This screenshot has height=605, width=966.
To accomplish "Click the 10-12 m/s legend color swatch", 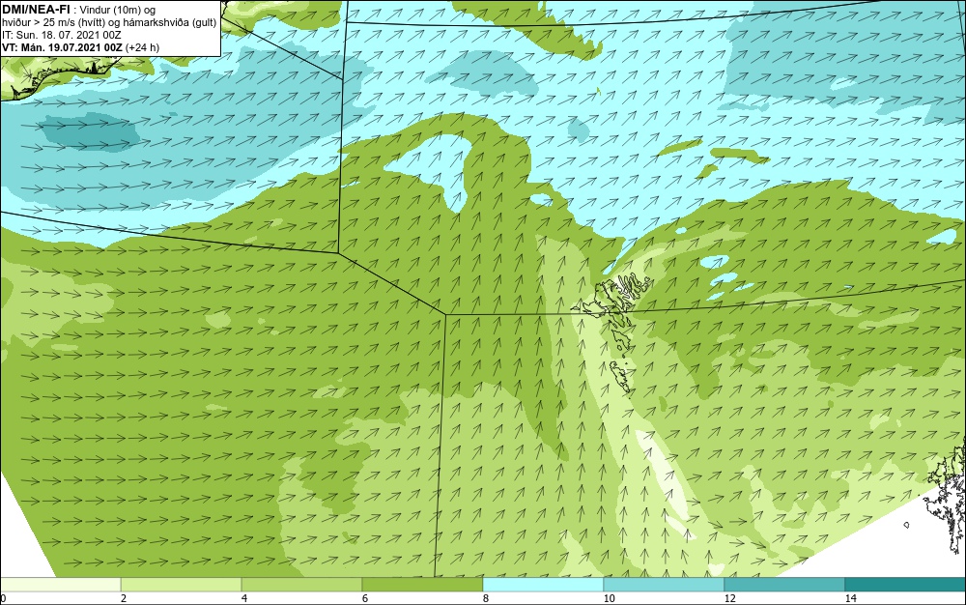I will coord(665,585).
